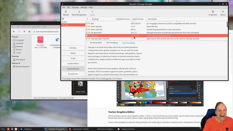Click the status icon of the dpic package

tap(89, 23)
